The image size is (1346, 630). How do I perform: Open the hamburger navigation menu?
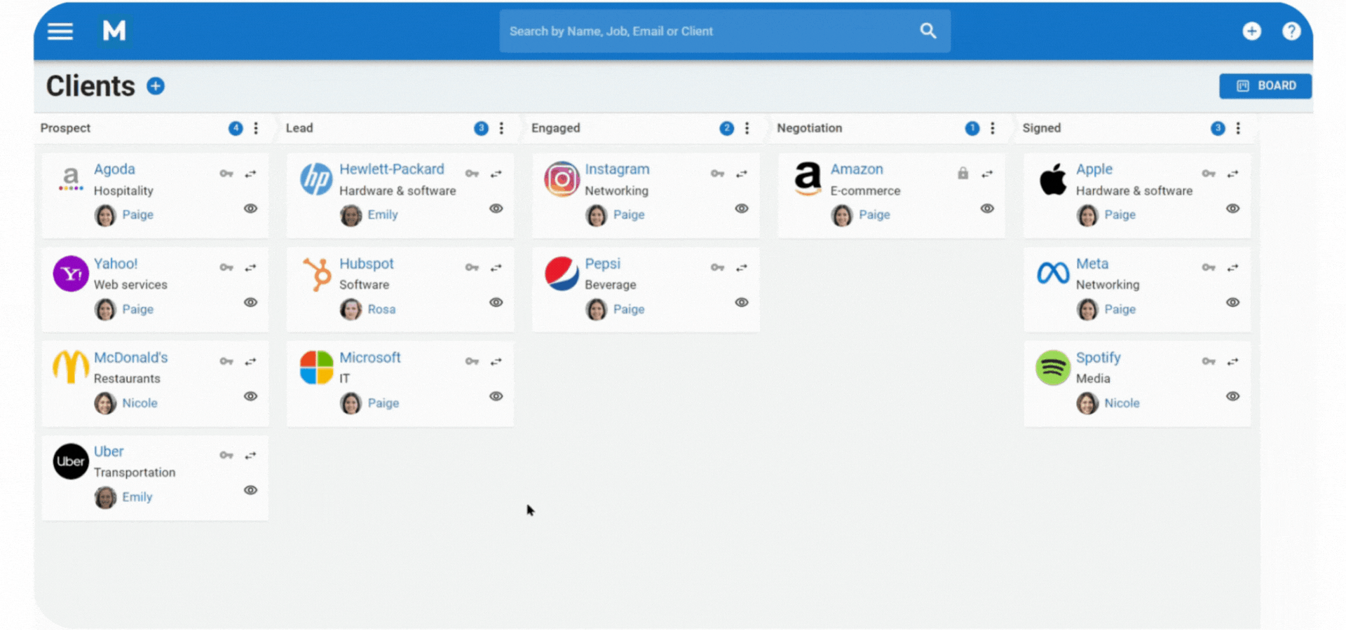tap(60, 31)
